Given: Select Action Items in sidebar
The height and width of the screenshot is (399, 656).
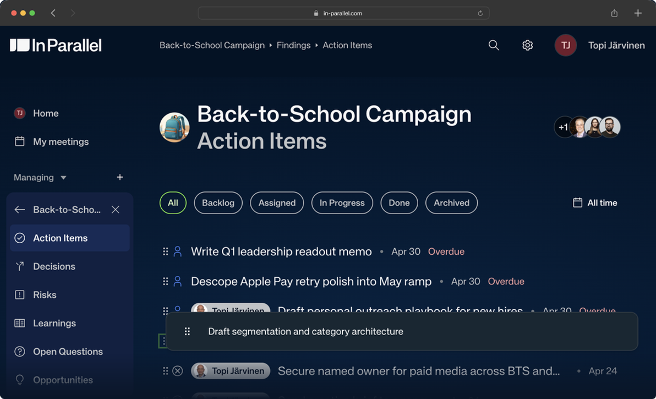Looking at the screenshot, I should coord(69,238).
